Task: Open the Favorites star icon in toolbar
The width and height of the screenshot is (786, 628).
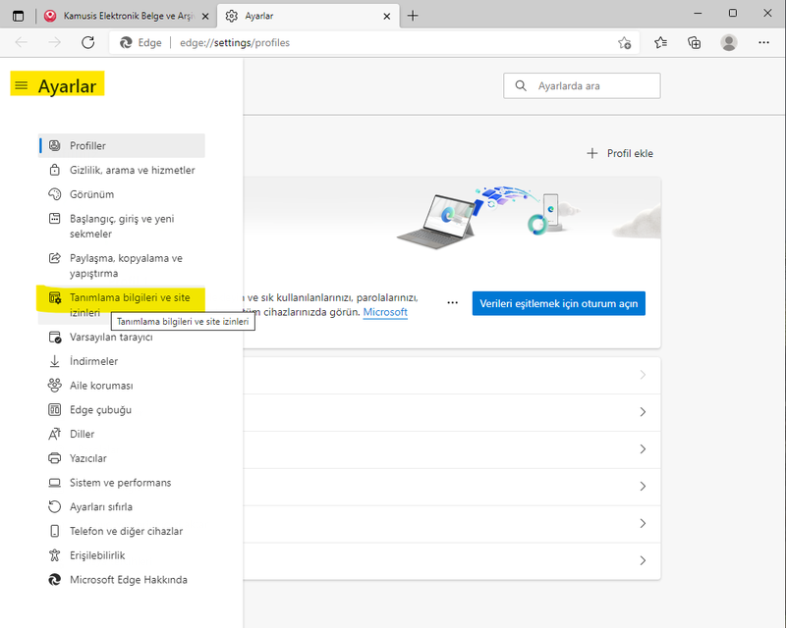Action: coord(661,42)
